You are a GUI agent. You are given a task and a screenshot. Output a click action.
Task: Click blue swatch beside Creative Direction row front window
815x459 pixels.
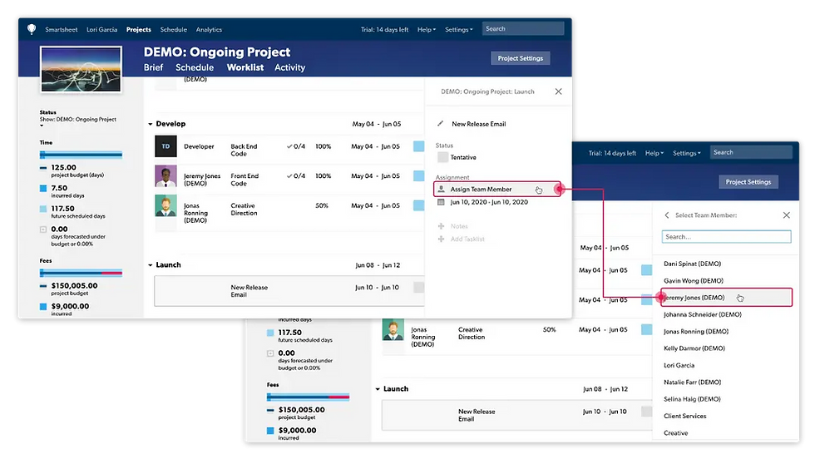(x=419, y=206)
